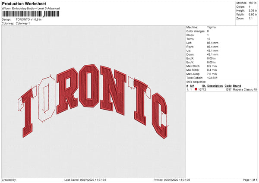Click the Min Stitch value 0.4 mm
Screen dimensions: 259x183
click(212, 70)
